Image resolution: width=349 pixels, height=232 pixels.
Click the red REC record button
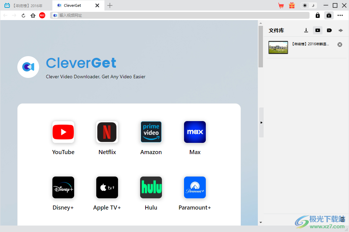pyautogui.click(x=42, y=15)
